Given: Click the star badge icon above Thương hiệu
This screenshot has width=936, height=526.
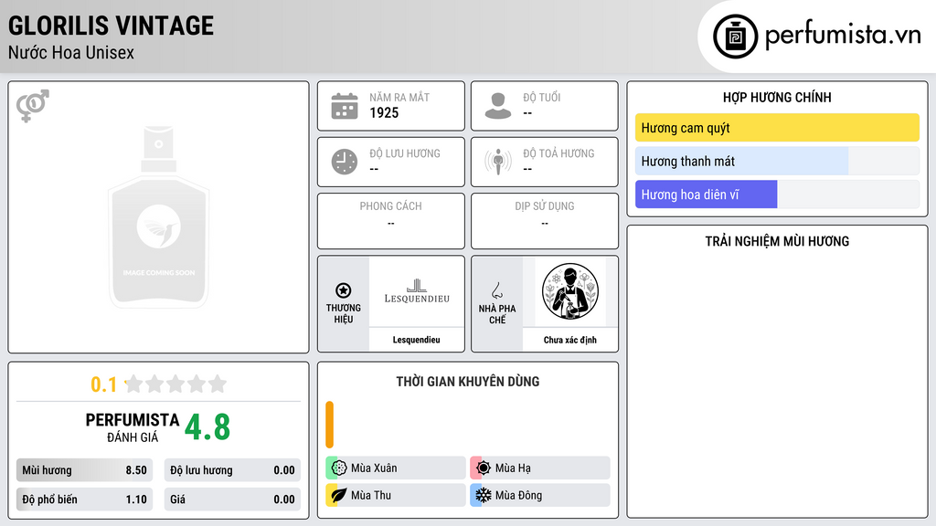Looking at the screenshot, I should point(344,290).
